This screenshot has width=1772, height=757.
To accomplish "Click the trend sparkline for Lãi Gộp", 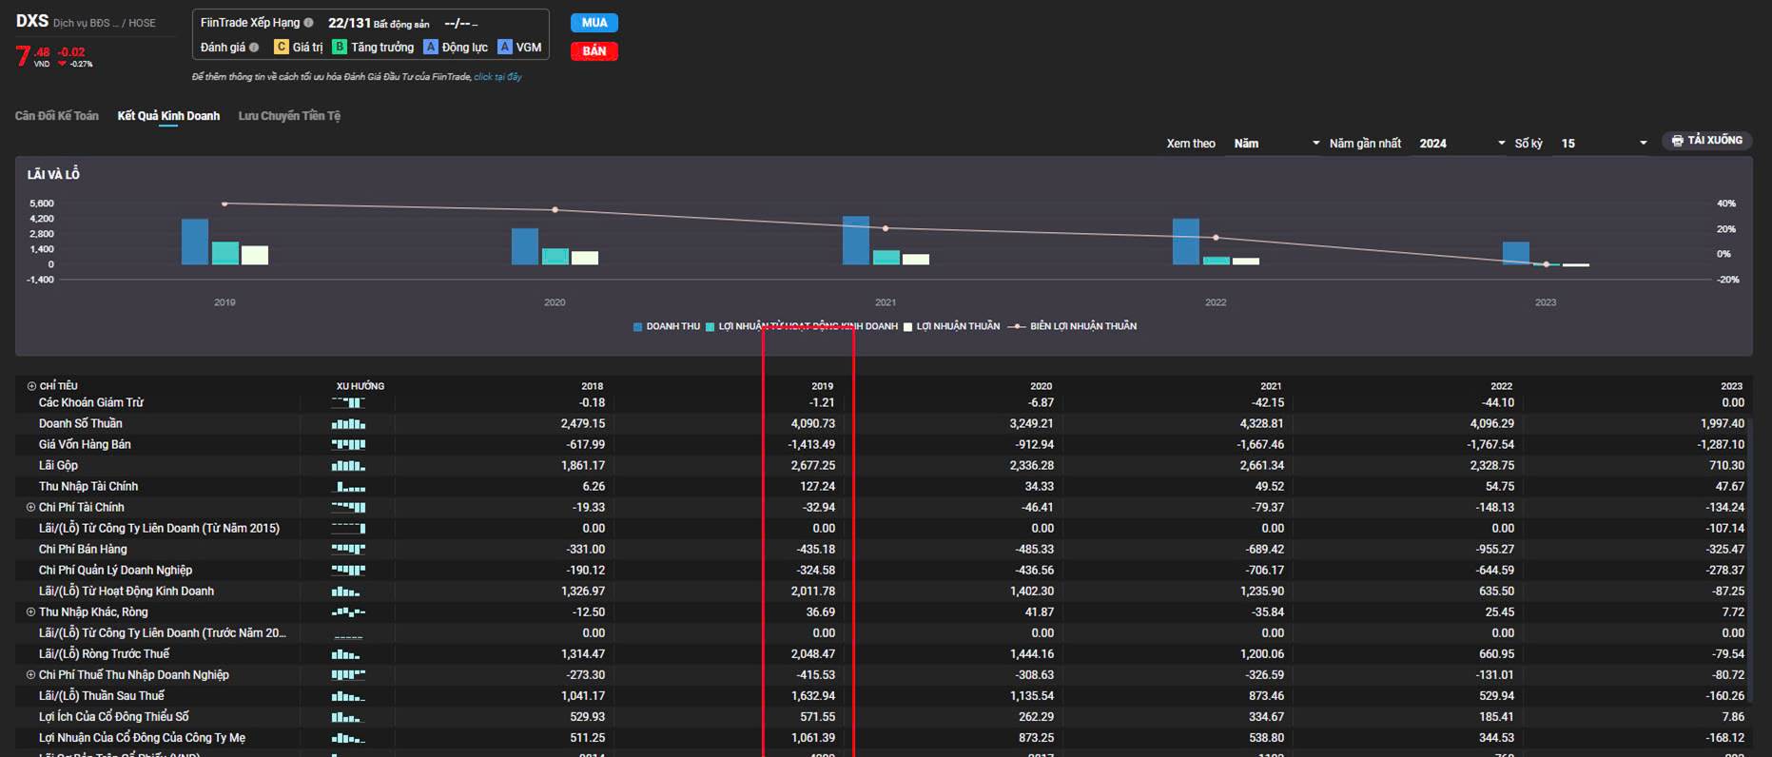I will point(348,466).
